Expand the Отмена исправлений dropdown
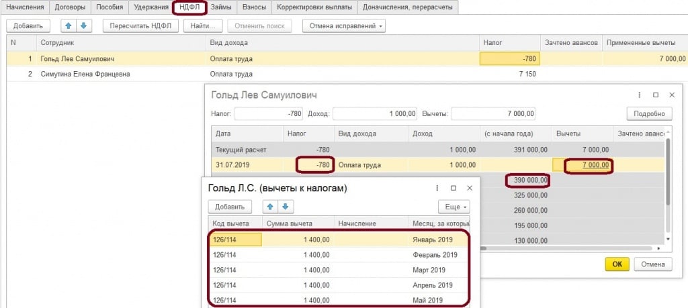The image size is (688, 308). pyautogui.click(x=345, y=26)
